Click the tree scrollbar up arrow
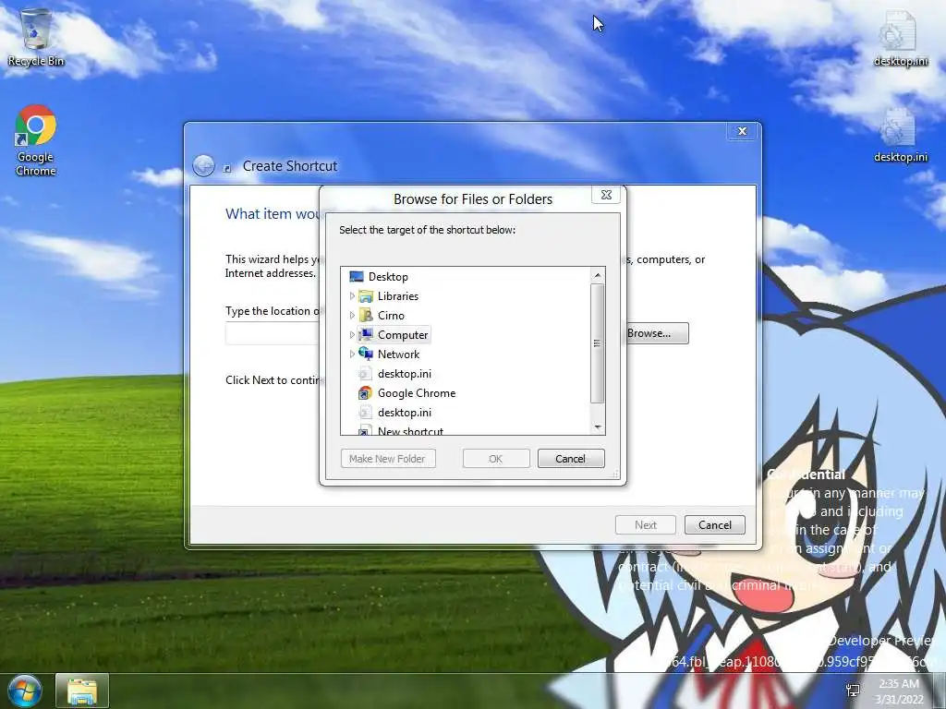The width and height of the screenshot is (946, 709). 598,275
